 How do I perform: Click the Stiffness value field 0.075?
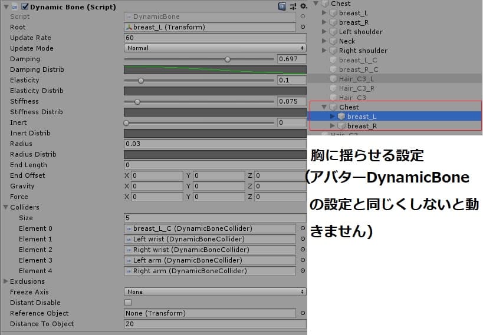pyautogui.click(x=291, y=101)
